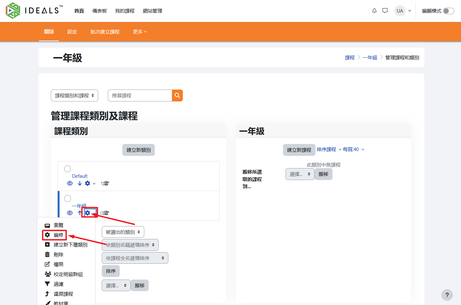The width and height of the screenshot is (461, 305).
Task: Expand the 排序課程 dropdown
Action: (x=329, y=149)
